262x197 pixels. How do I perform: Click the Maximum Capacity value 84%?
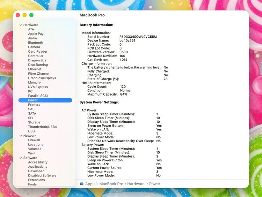point(124,94)
